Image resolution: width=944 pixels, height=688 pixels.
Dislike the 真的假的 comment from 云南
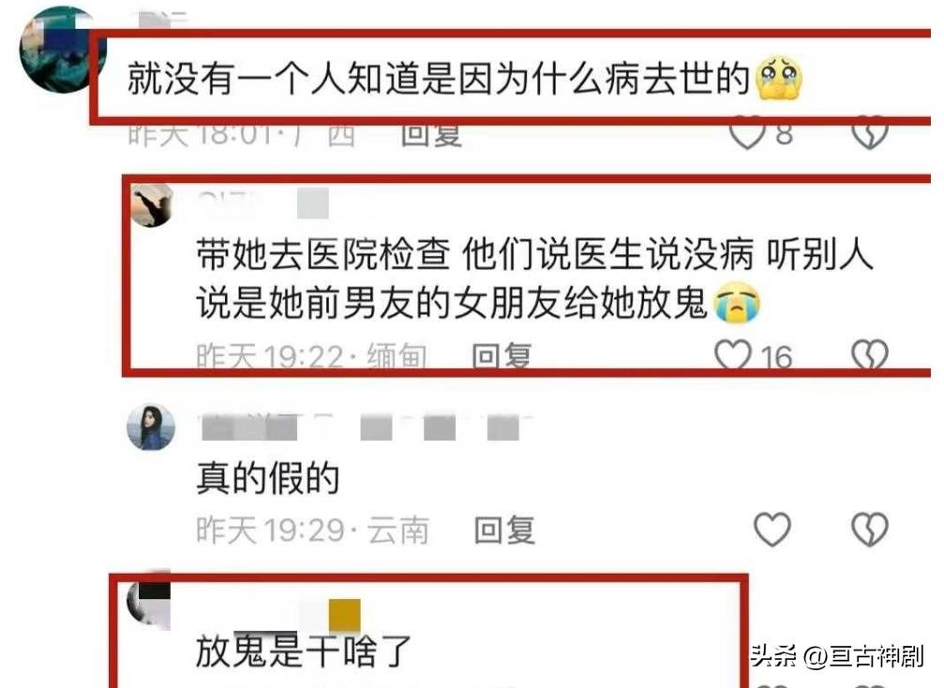pos(869,530)
